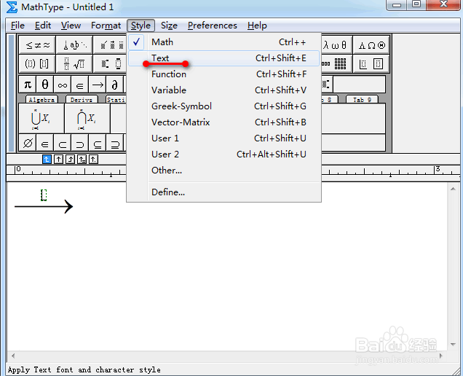Insert the superset-or-equal symbol
This screenshot has height=376, width=463.
point(115,143)
